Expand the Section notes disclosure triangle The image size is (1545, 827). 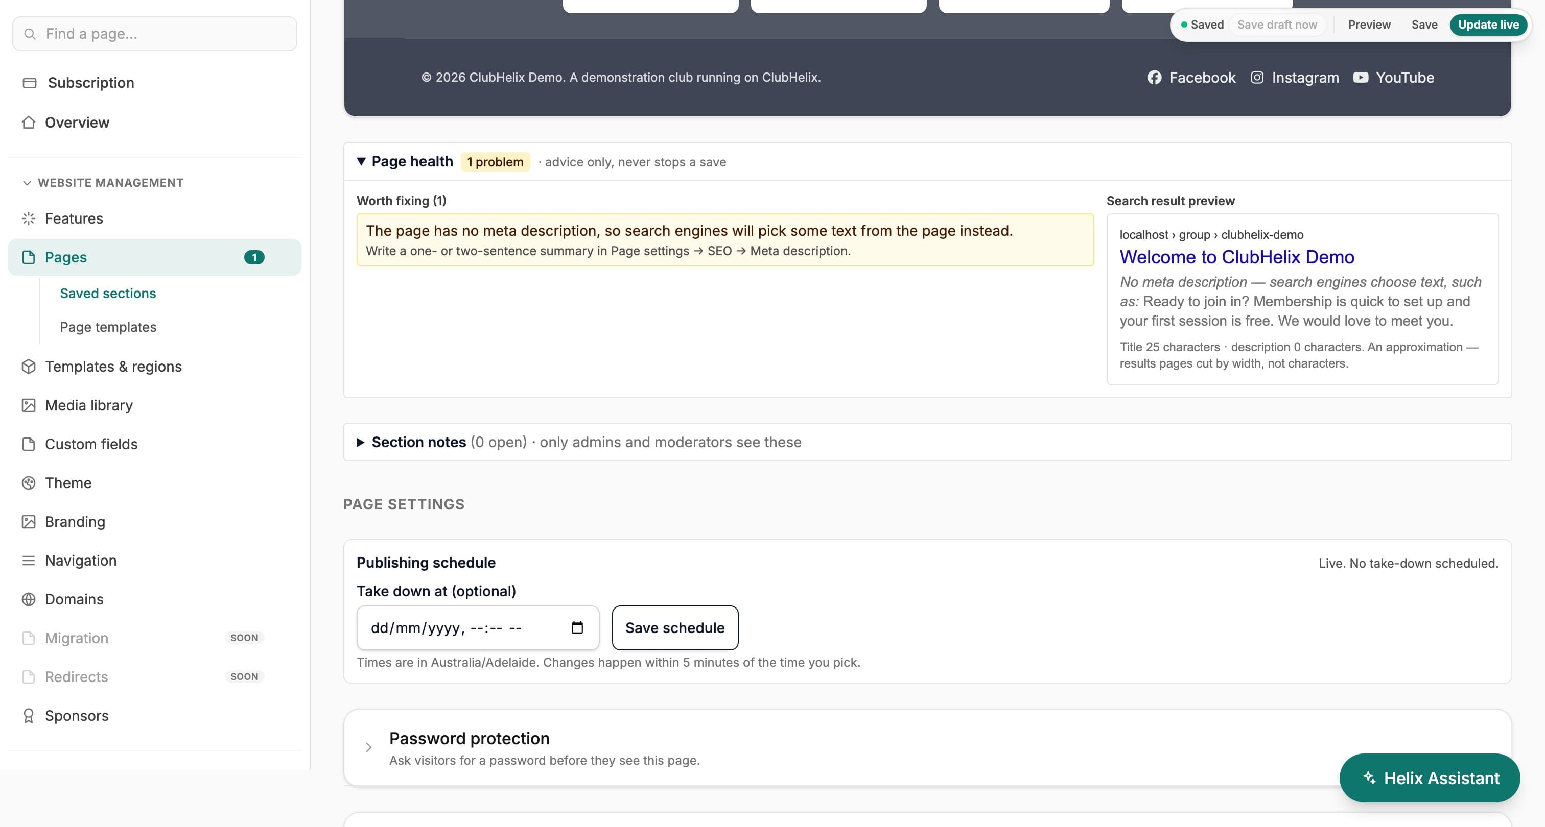[361, 442]
